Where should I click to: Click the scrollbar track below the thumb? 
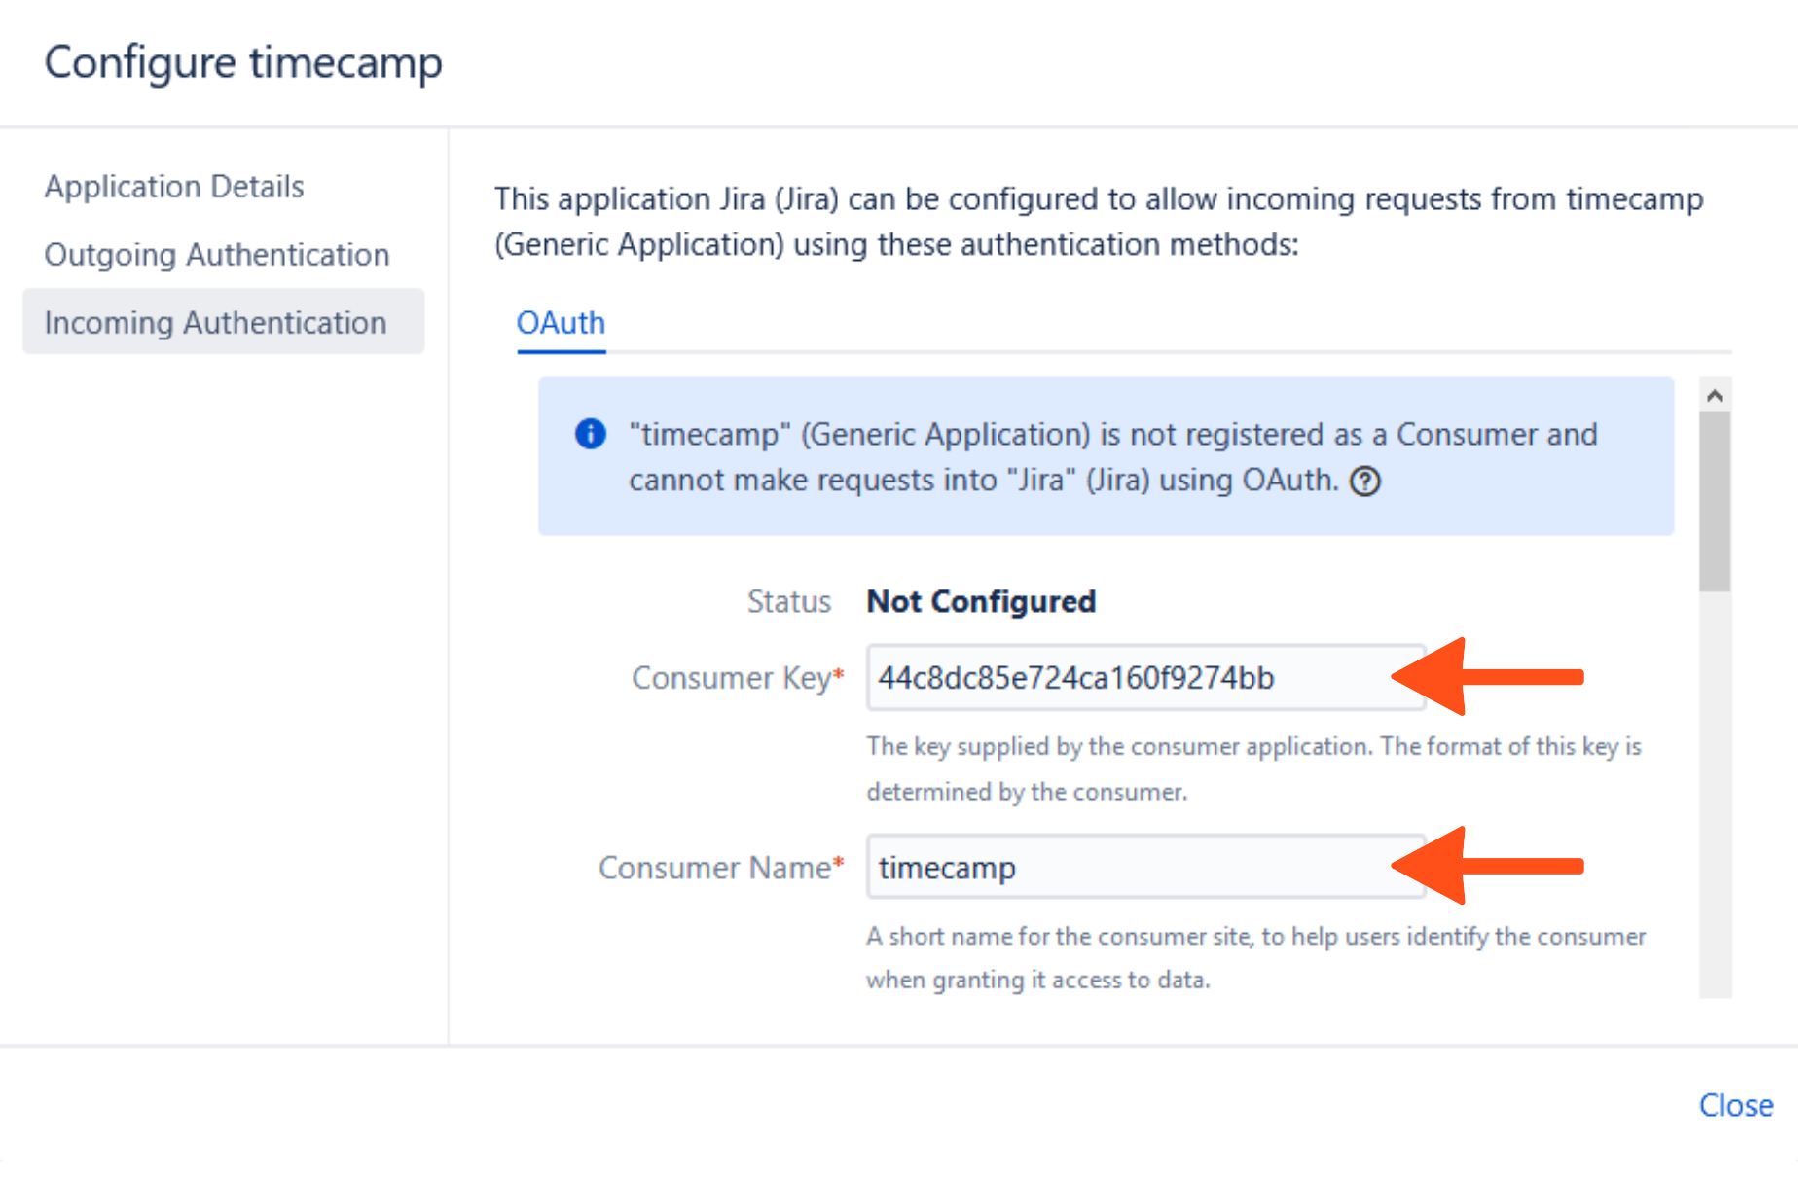(x=1715, y=798)
